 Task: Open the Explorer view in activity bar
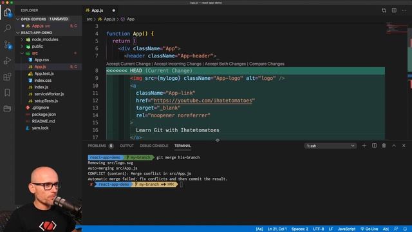(7, 12)
